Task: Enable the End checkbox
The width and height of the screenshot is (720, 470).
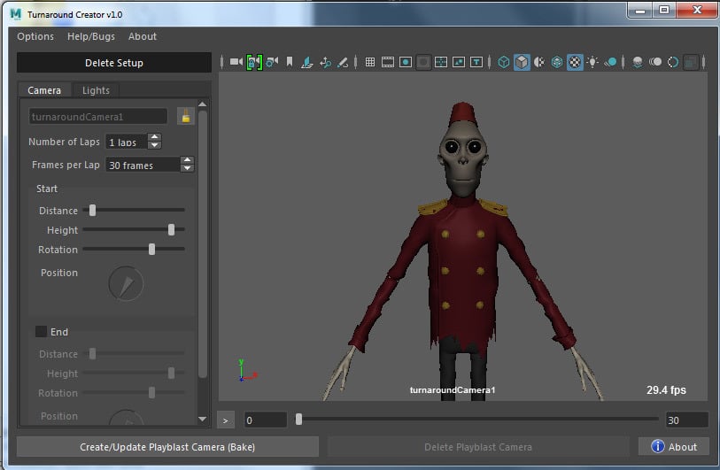Action: (x=41, y=332)
